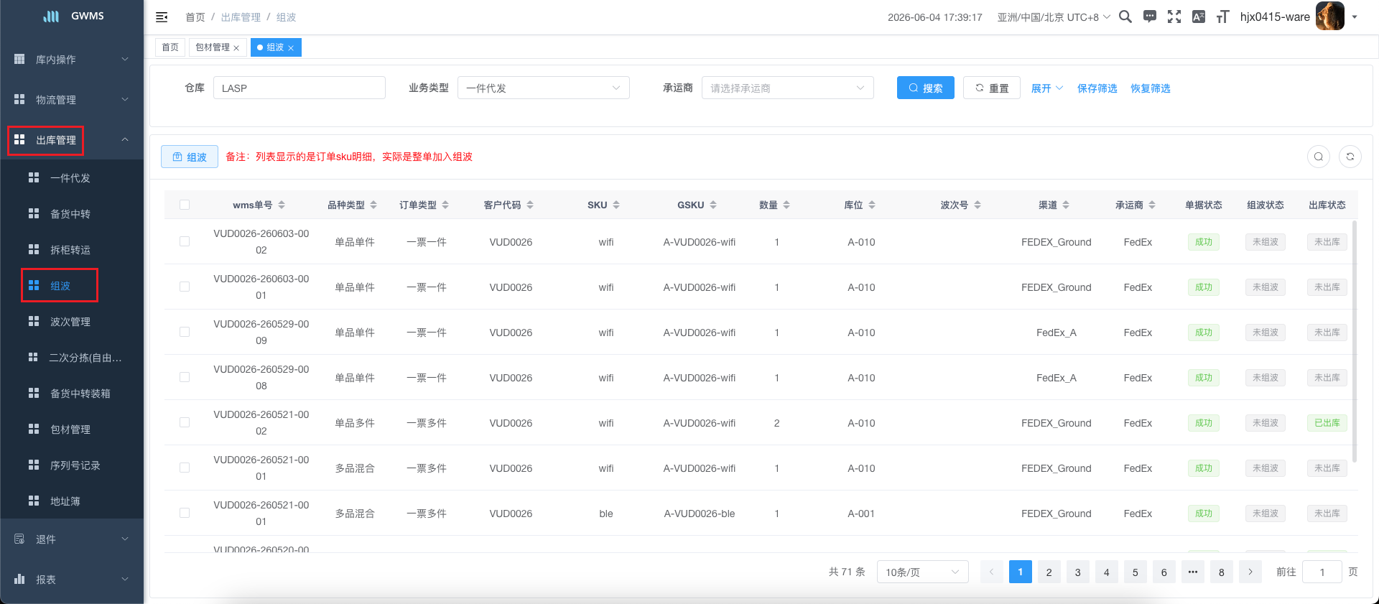This screenshot has height=604, width=1379.
Task: Click the 组波 action button
Action: point(190,157)
